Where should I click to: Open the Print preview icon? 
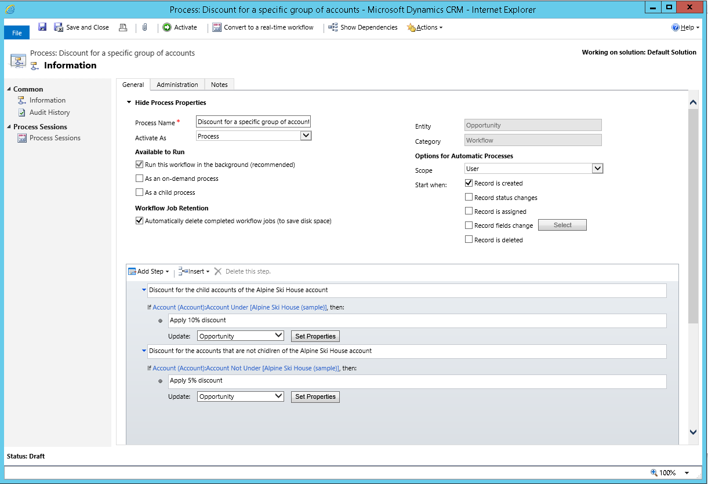(x=123, y=27)
